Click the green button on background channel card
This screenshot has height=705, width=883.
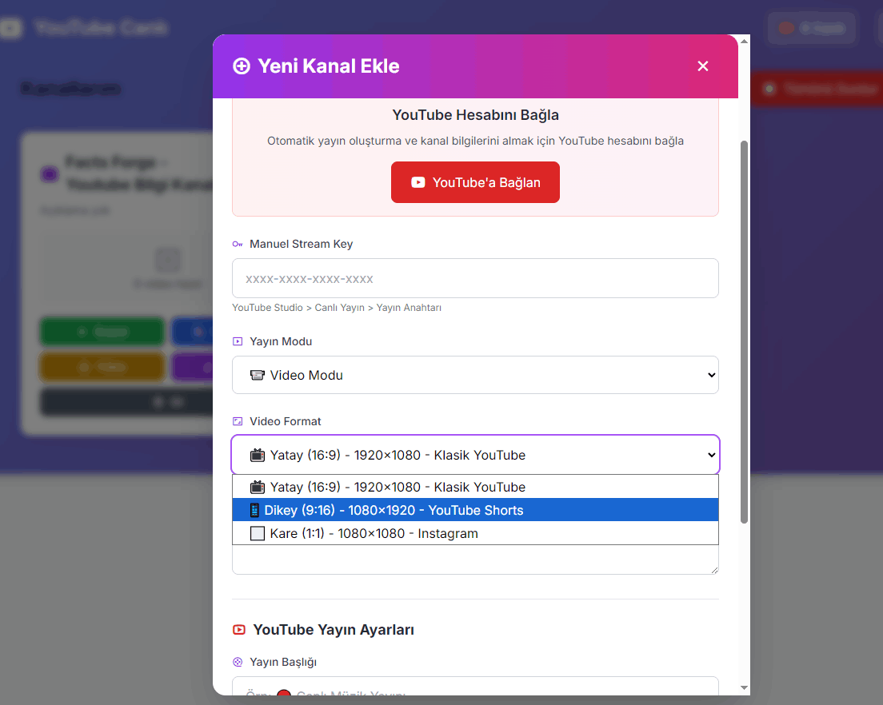pos(102,332)
